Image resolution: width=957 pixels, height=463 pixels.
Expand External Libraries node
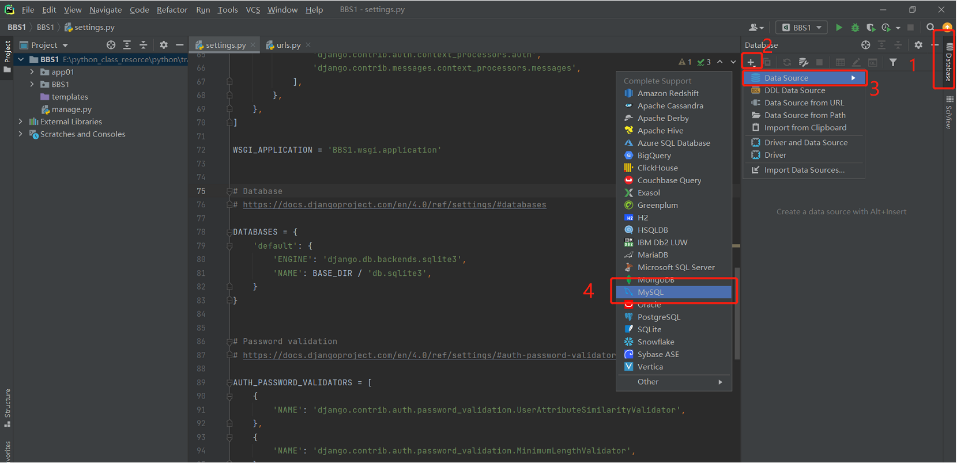tap(21, 122)
